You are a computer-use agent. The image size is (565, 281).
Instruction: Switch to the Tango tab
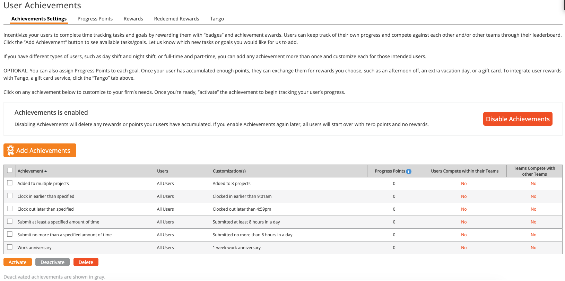point(217,19)
